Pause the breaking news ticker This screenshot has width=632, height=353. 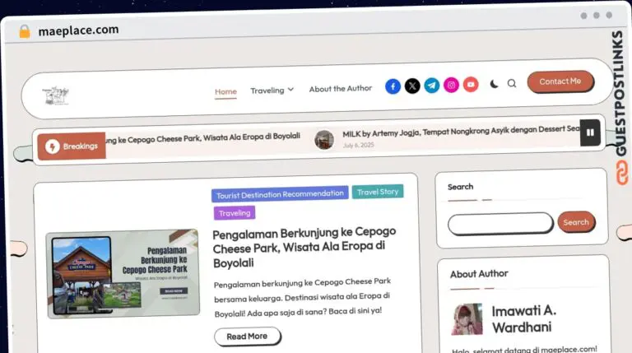click(590, 132)
